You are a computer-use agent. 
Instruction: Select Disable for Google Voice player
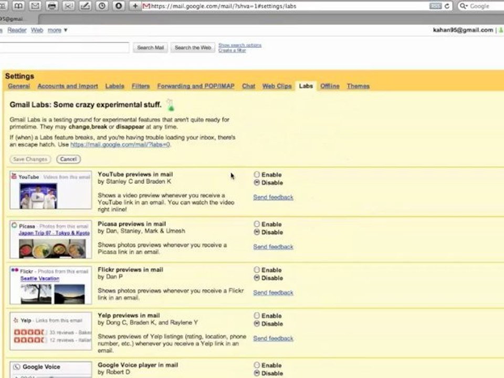pyautogui.click(x=257, y=373)
